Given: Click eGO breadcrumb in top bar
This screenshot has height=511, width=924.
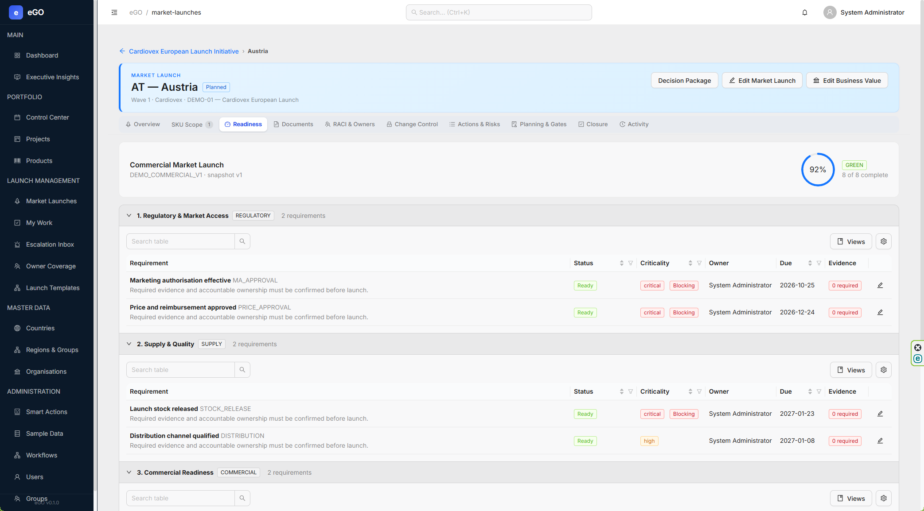Looking at the screenshot, I should [x=136, y=12].
